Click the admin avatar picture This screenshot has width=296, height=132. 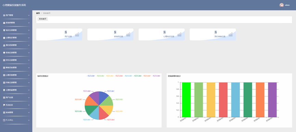click(x=282, y=5)
